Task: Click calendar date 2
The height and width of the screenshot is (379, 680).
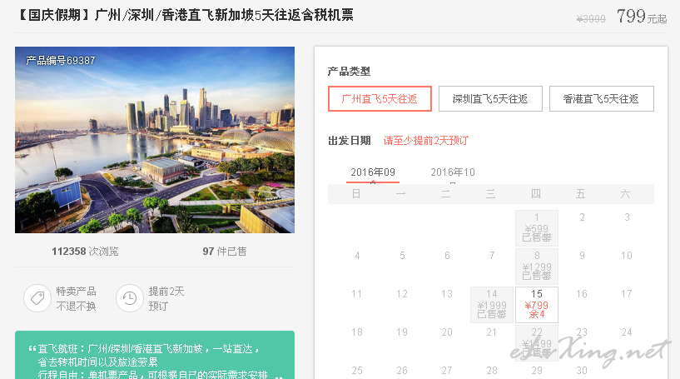Action: coord(582,217)
